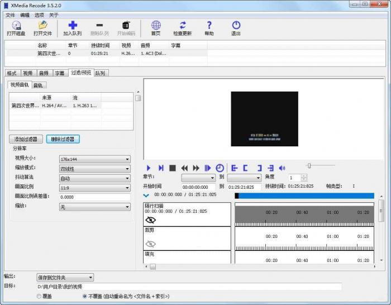Expand the scaling mode (缩放模式) dropdown
Screen dimensions: 391x305
pos(94,169)
